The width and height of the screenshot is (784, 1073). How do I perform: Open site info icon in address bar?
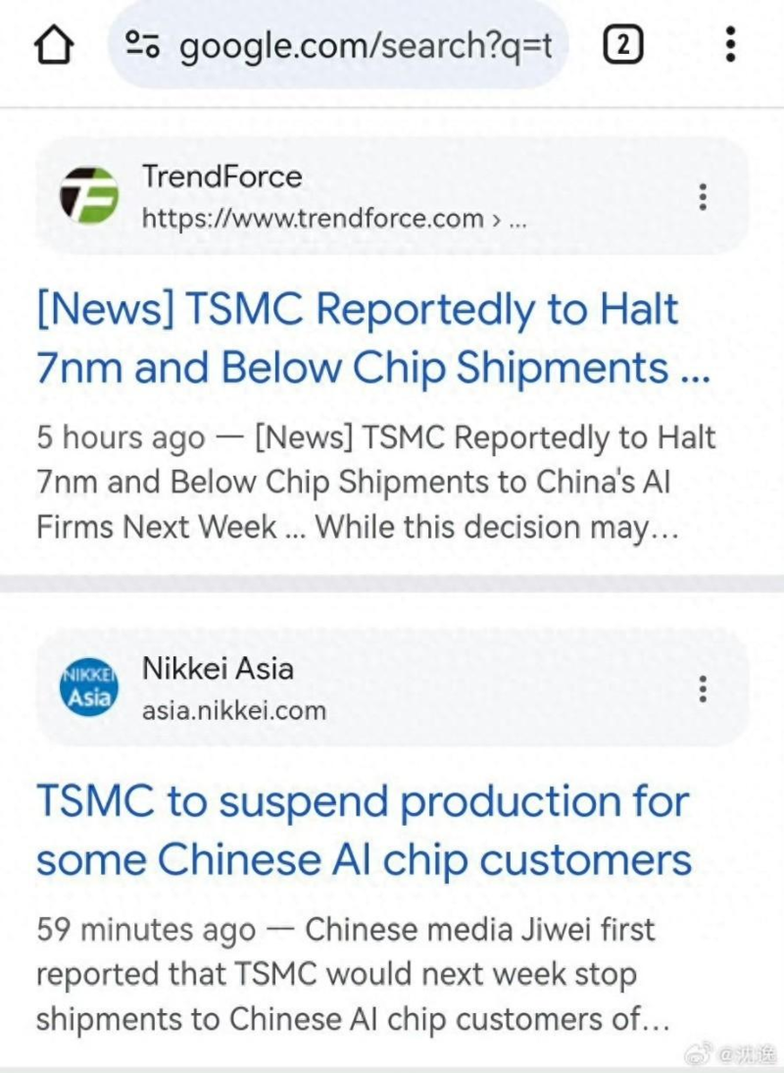coord(142,45)
